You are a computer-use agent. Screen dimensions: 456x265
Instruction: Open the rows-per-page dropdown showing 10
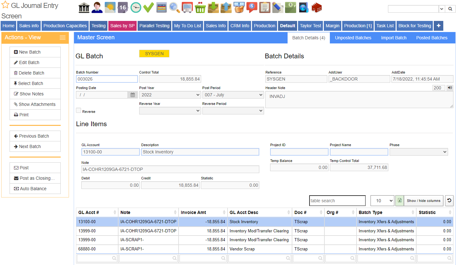click(x=382, y=201)
